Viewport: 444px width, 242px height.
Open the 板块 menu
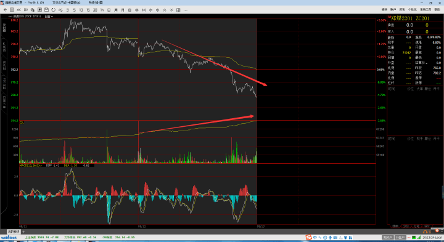(x=384, y=10)
